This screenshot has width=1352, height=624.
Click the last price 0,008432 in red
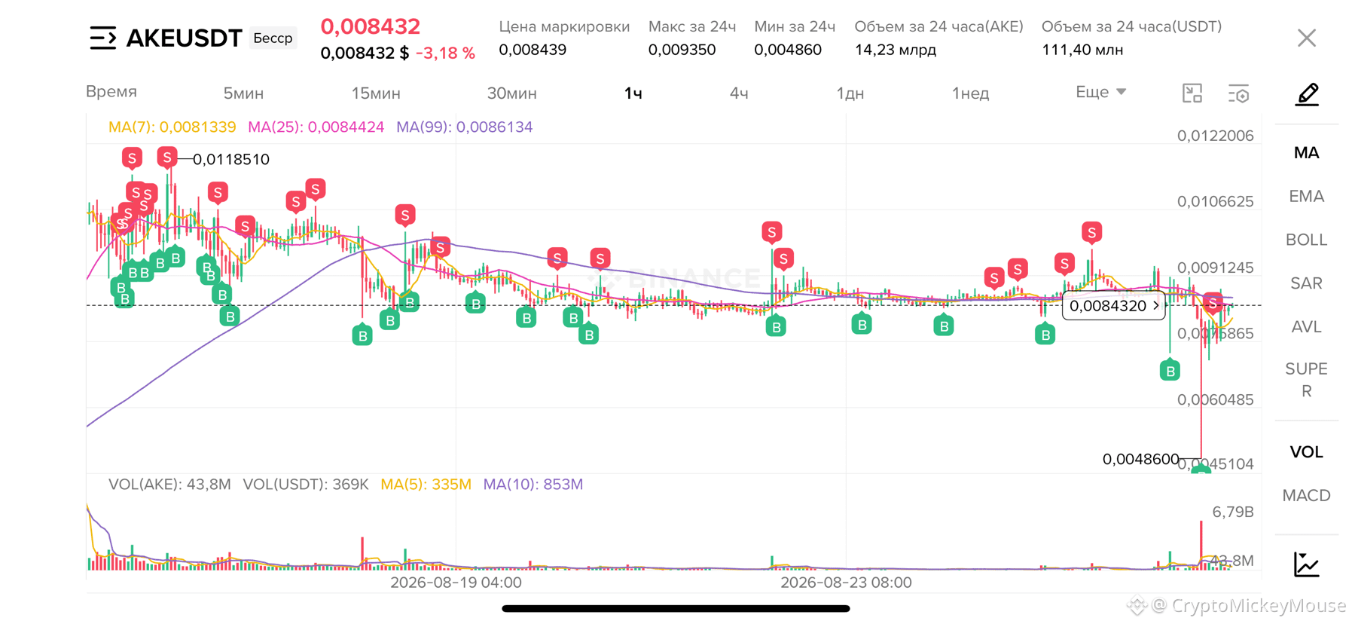coord(370,26)
